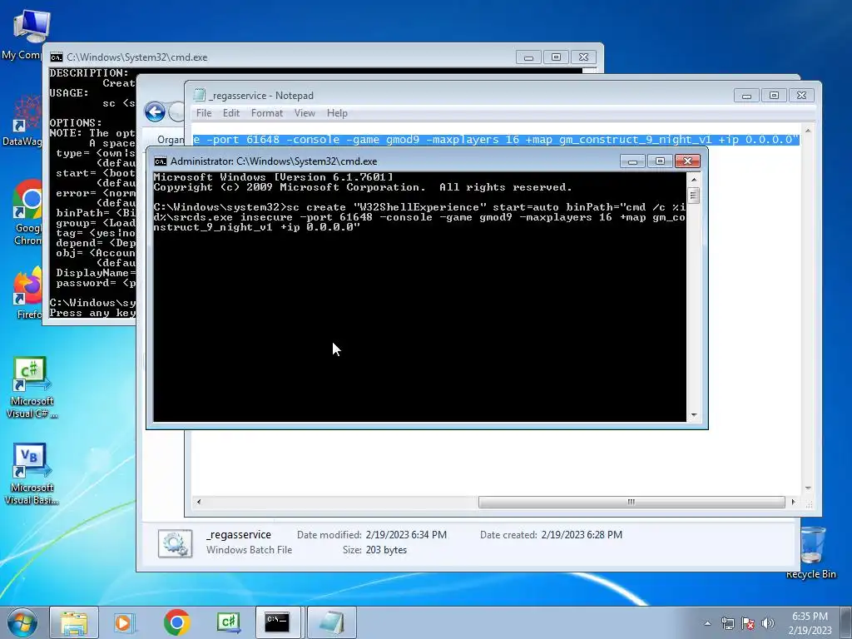Open the Windows Start menu
The height and width of the screenshot is (639, 852).
(22, 622)
